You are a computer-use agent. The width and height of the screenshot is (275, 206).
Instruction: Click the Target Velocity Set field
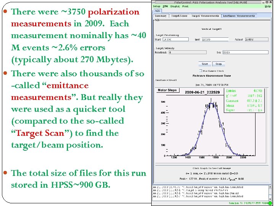(245, 52)
